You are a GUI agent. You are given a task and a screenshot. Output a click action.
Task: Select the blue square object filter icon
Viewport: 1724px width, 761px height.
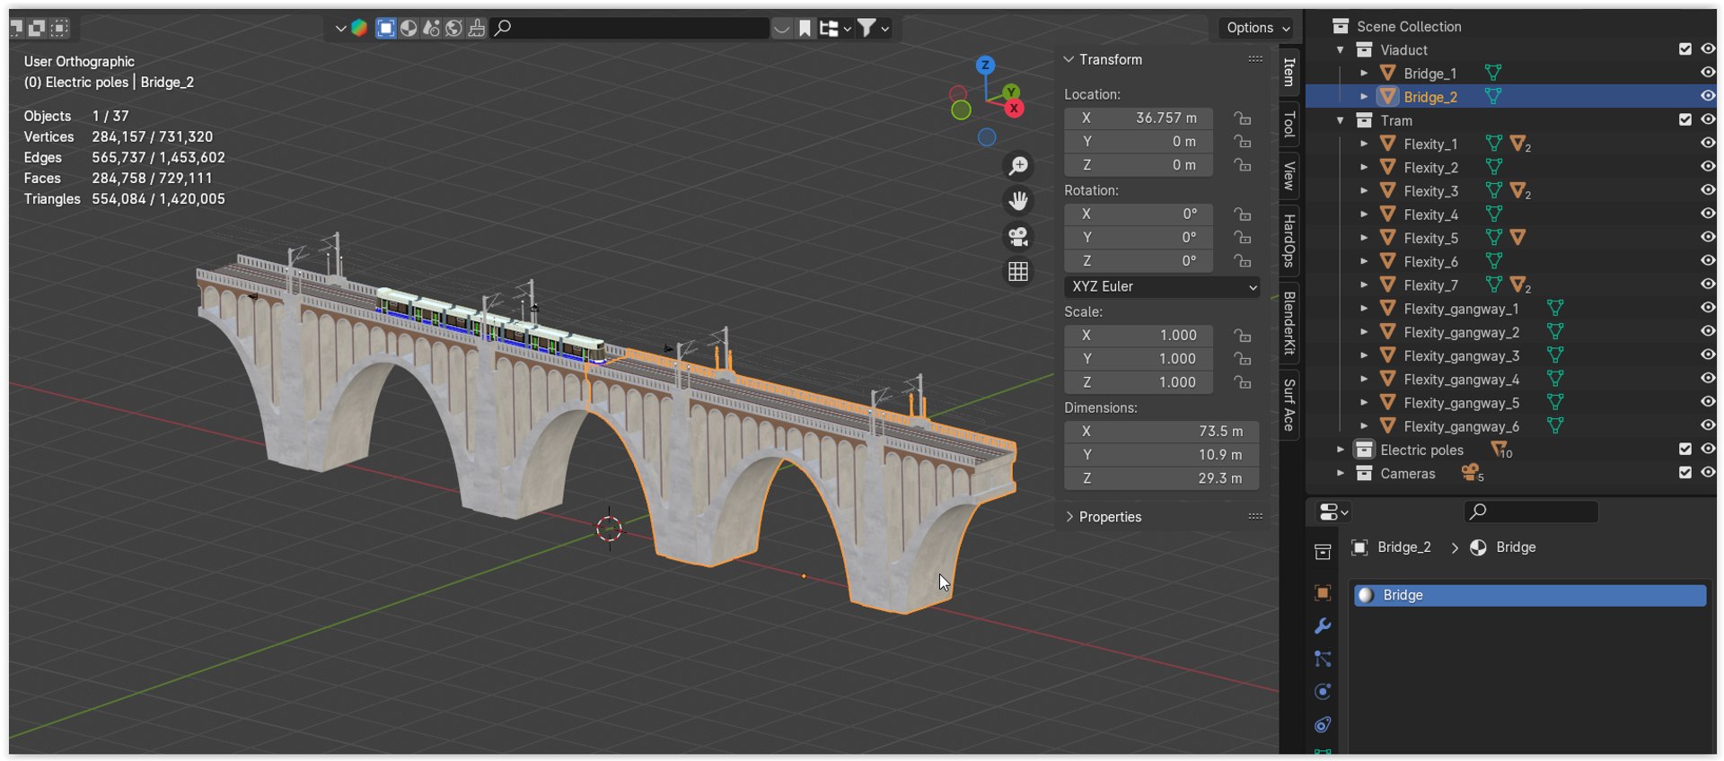click(x=385, y=28)
